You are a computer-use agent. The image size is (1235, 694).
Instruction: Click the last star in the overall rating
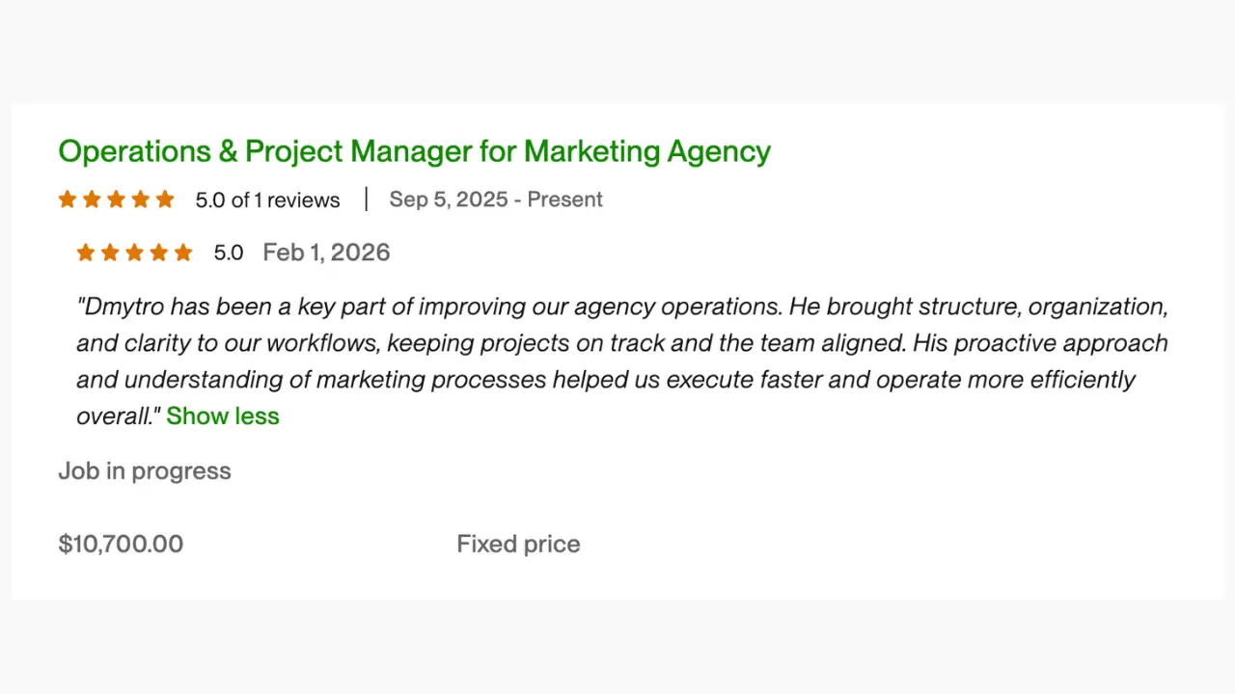click(165, 200)
